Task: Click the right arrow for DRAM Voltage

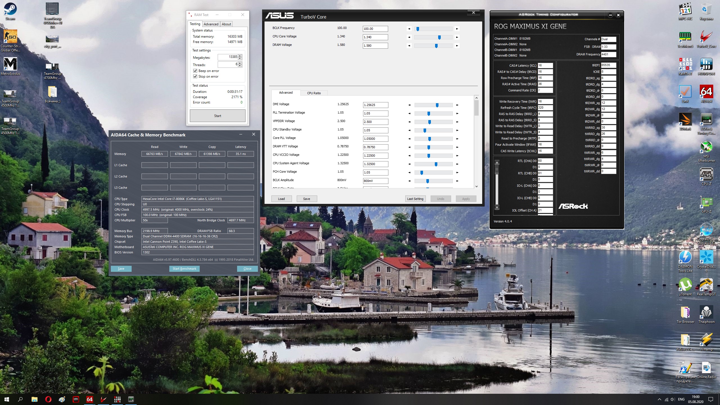Action: (x=457, y=46)
